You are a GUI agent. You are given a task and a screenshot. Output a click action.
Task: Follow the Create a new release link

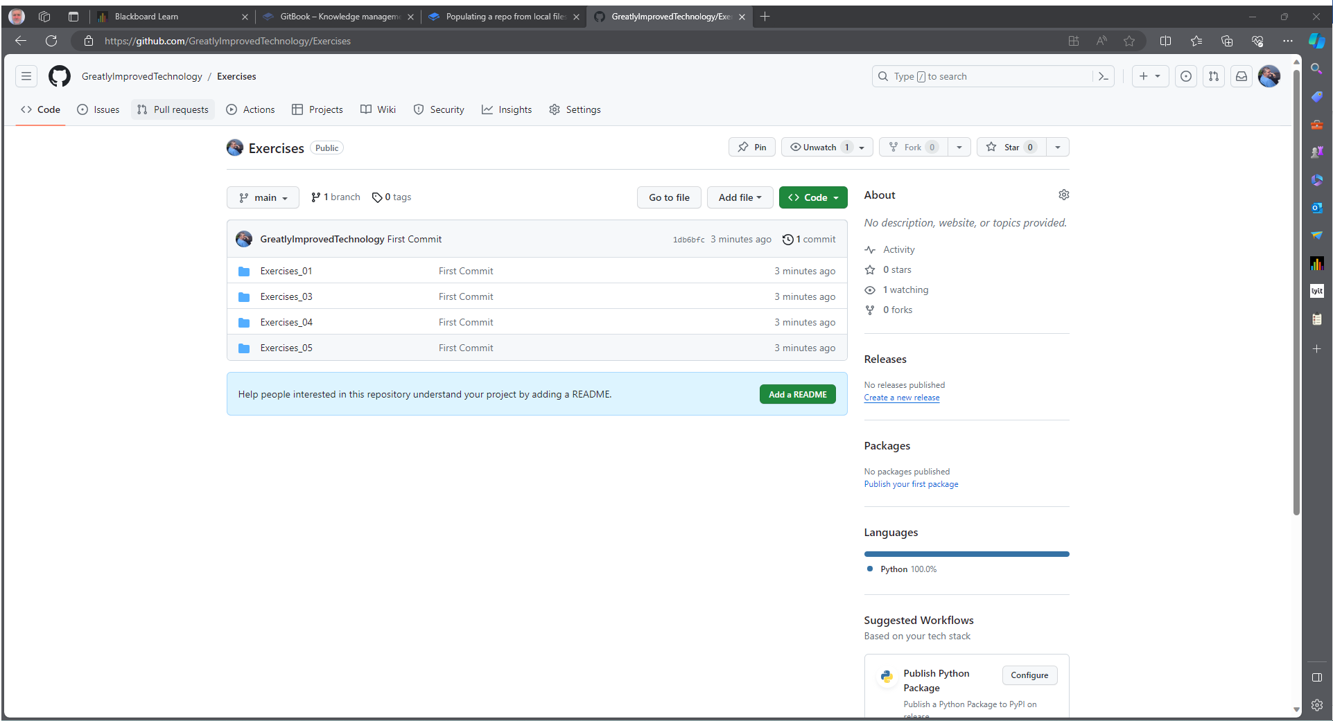tap(902, 398)
